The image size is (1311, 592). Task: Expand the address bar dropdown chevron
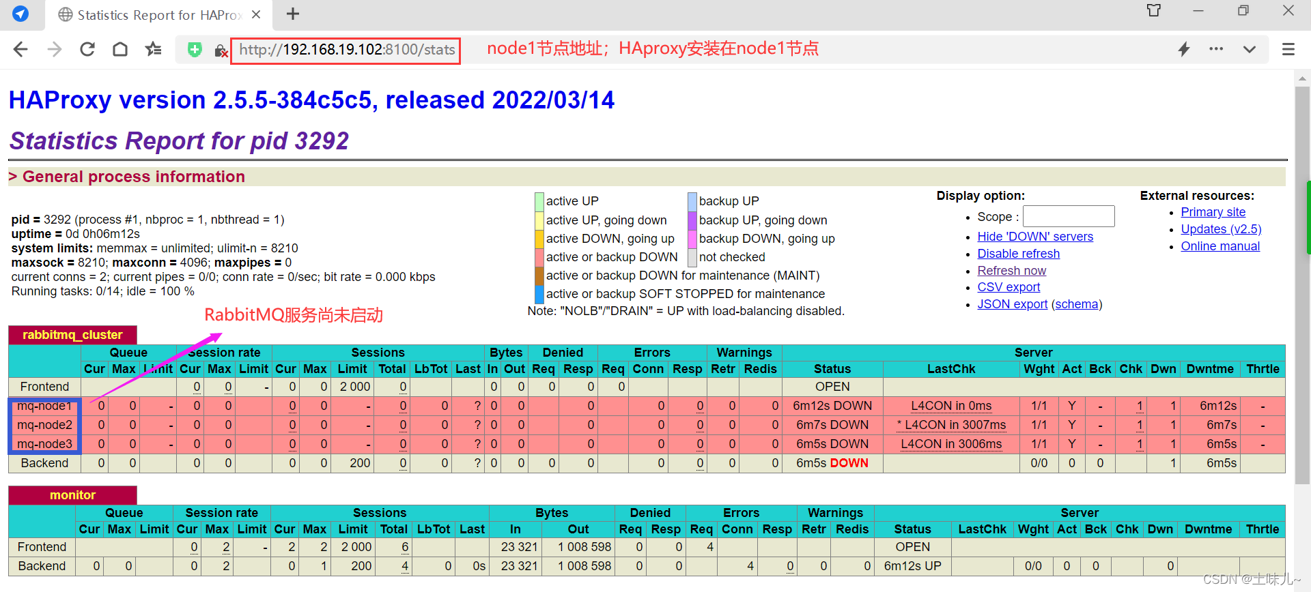coord(1250,49)
